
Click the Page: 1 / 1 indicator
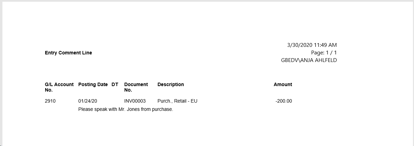tap(324, 53)
